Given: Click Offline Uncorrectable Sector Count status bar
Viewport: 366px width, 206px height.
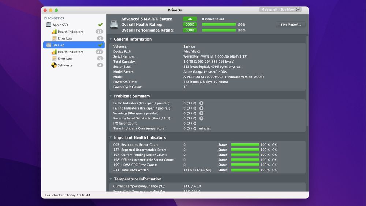Looking at the screenshot, I should click(x=245, y=160).
